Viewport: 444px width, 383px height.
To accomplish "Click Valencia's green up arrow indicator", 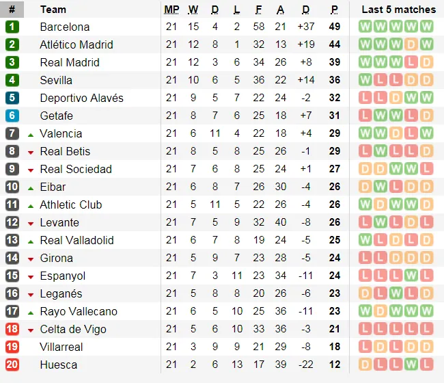I will [31, 135].
